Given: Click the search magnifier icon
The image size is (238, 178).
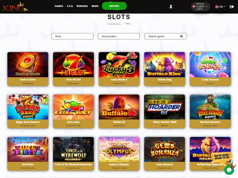Looking at the screenshot, I should [x=181, y=36].
